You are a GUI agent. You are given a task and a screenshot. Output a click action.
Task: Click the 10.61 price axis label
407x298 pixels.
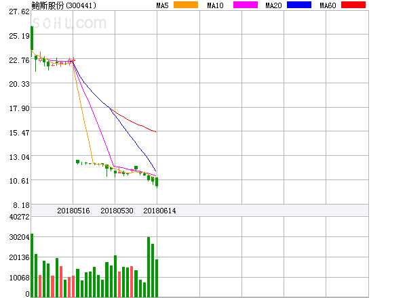coord(20,181)
